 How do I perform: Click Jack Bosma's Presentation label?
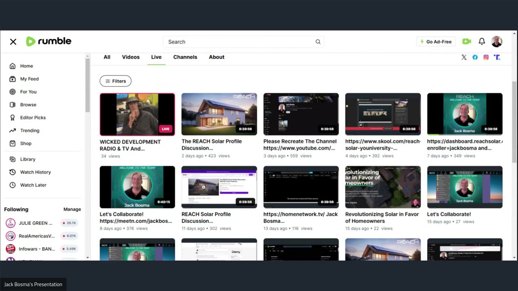[33, 284]
